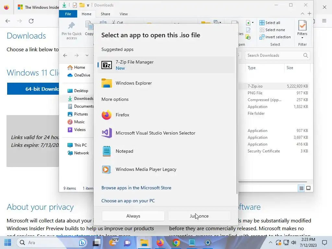This screenshot has width=332, height=249.
Task: Select Windows Media Player Legacy
Action: tap(166, 169)
